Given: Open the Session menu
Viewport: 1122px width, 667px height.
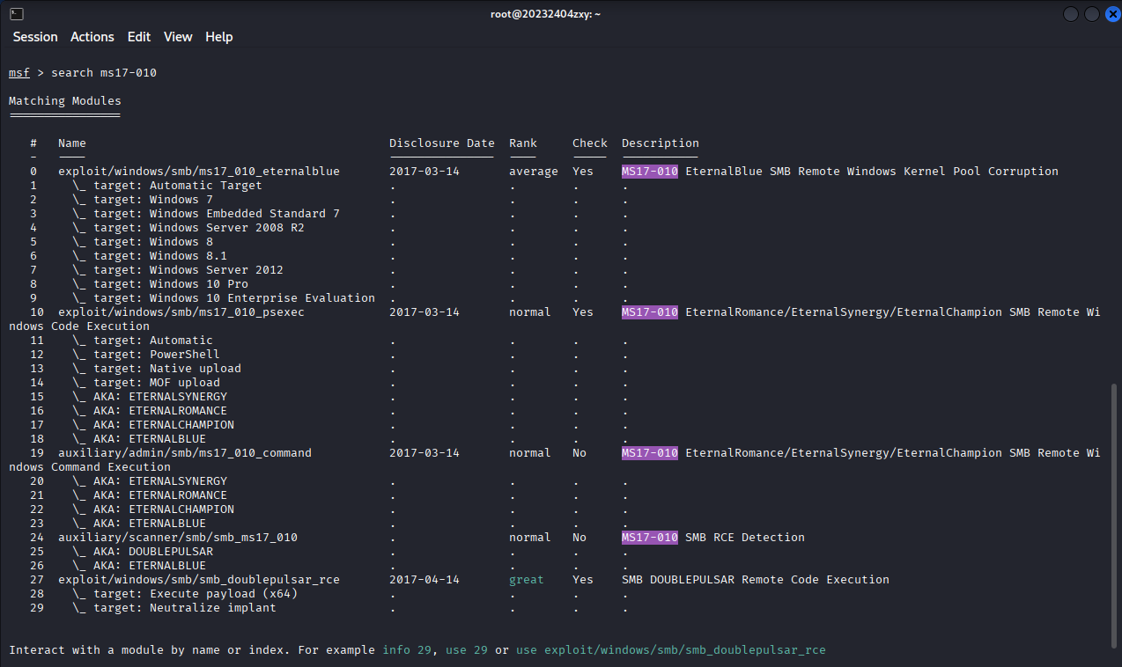Looking at the screenshot, I should tap(35, 37).
